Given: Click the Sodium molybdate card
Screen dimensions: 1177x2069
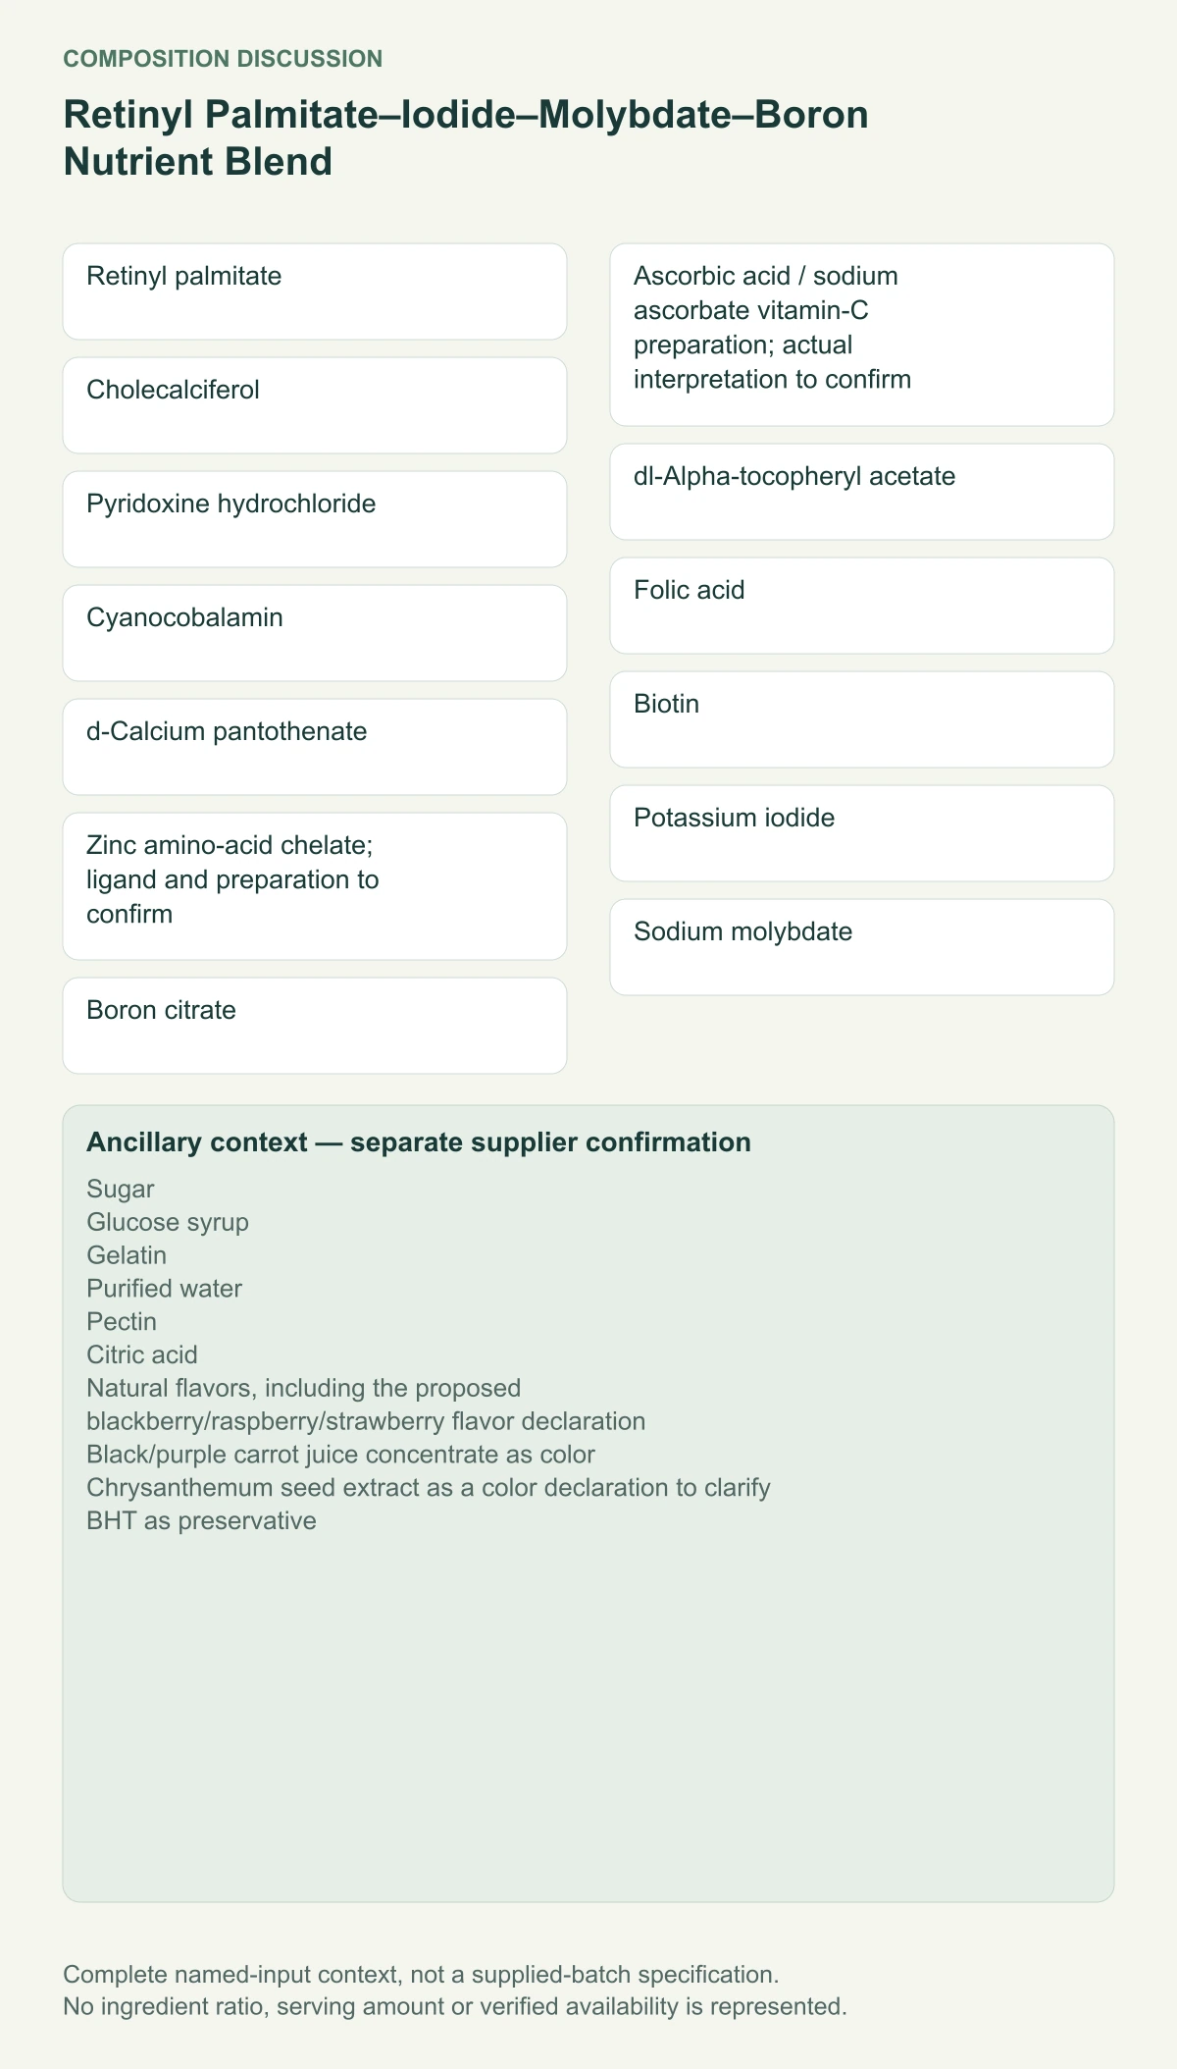Looking at the screenshot, I should (x=862, y=947).
